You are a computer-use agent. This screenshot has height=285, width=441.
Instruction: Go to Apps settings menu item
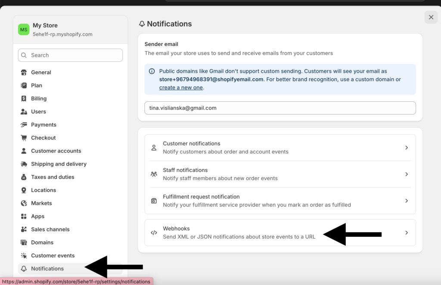pos(38,216)
